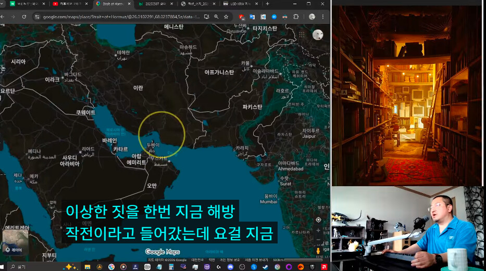
Task: Open Chrome three-dot menu
Action: pyautogui.click(x=322, y=17)
